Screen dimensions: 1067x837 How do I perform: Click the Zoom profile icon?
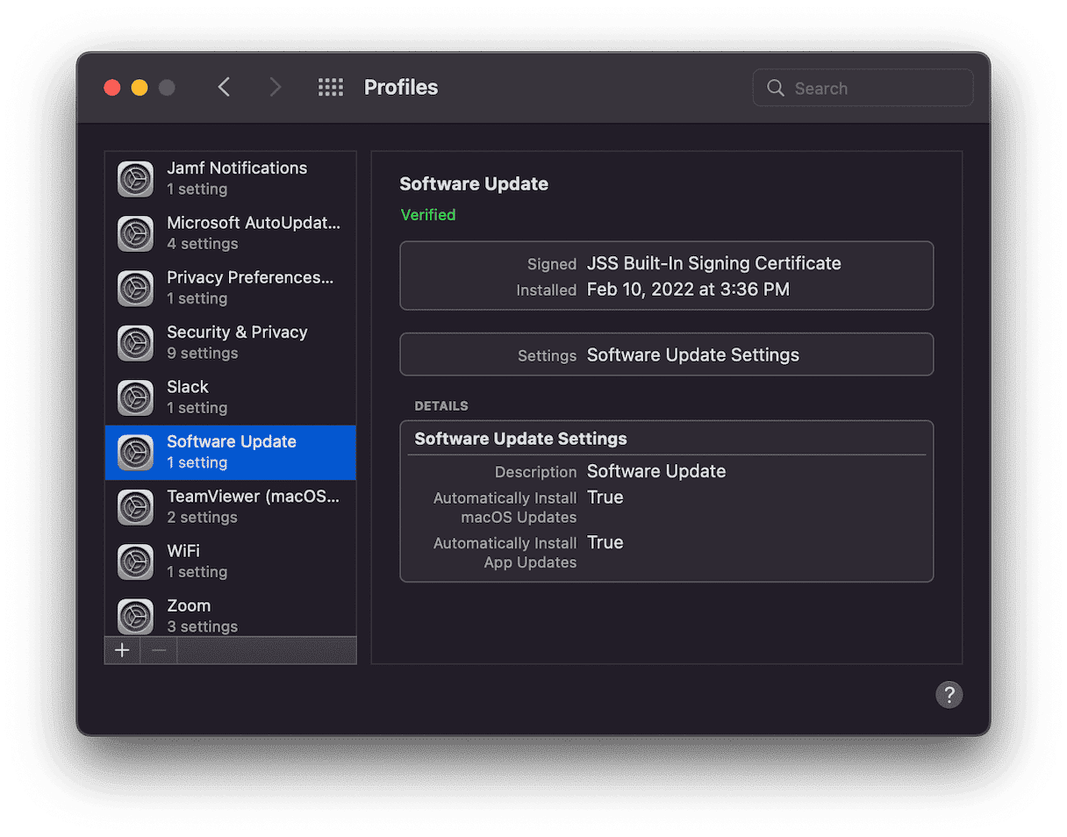[x=135, y=616]
